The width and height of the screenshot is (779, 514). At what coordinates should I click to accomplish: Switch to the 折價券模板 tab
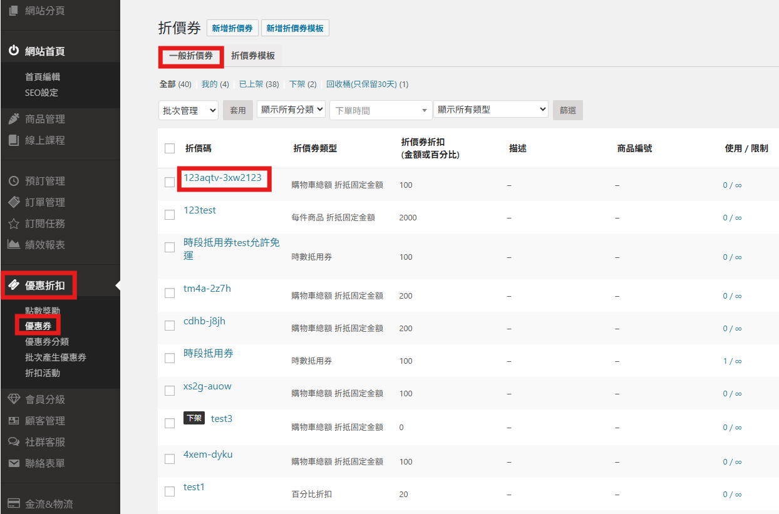253,56
